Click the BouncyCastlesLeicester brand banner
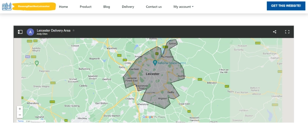 [34, 6]
